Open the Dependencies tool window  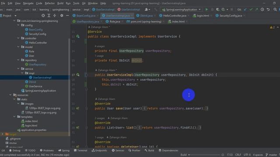(168, 150)
